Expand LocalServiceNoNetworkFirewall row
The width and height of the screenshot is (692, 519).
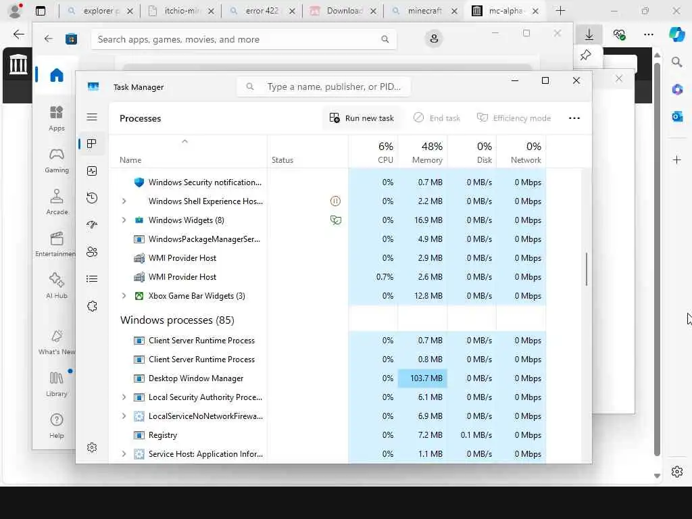[124, 416]
